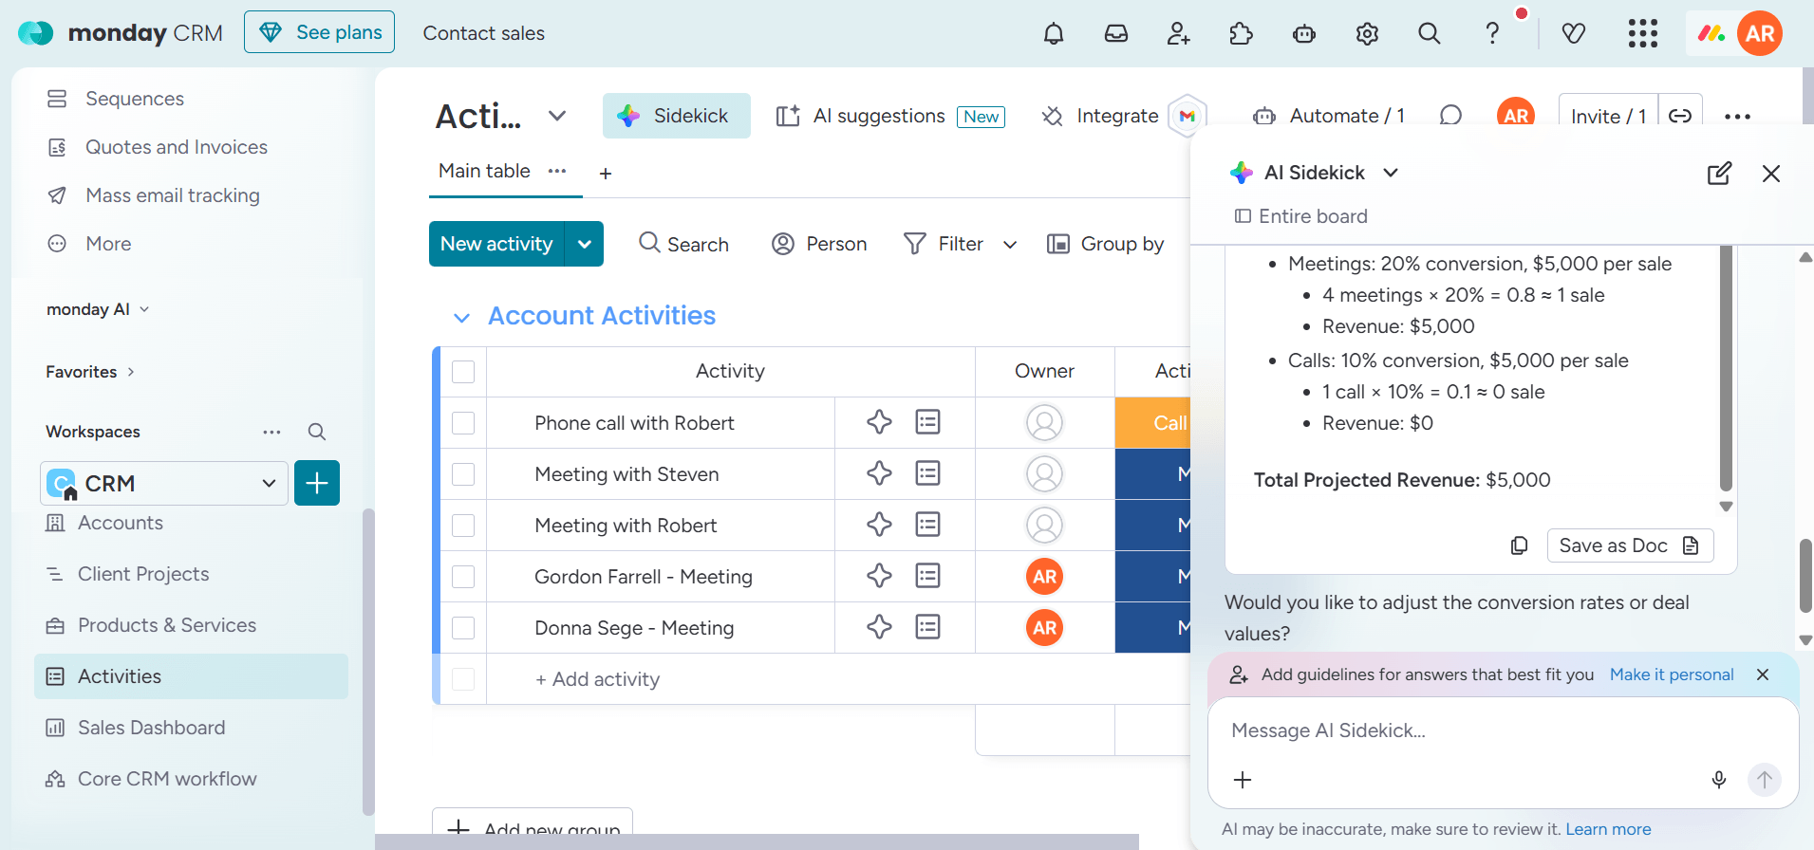Open the products switcher grid icon

(x=1643, y=33)
